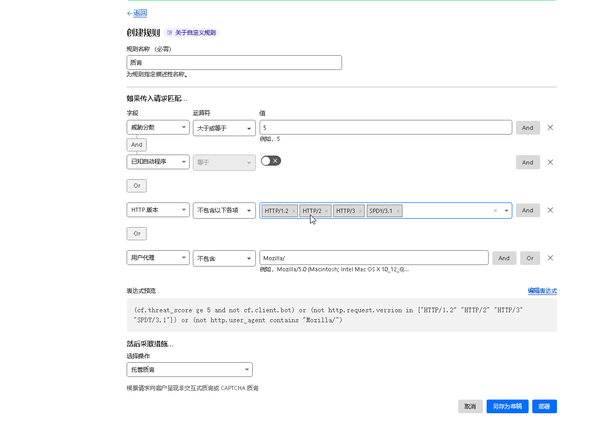This screenshot has height=439, width=609.
Task: Remove the SPDY/3.1 tag
Action: tap(398, 211)
